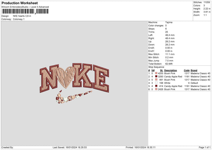Click the stitch count 414 in row 5
The width and height of the screenshot is (212, 150).
pos(161,86)
